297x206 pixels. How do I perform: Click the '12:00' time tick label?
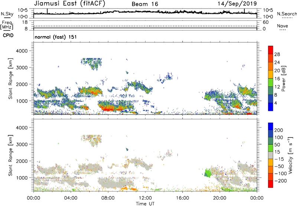tap(145, 198)
